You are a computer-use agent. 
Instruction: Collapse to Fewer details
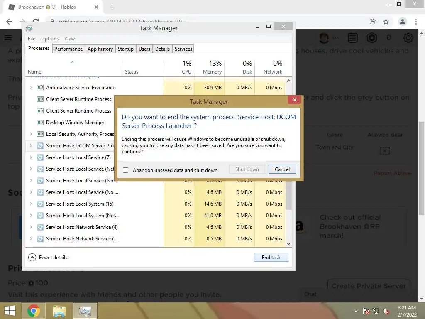tap(48, 258)
